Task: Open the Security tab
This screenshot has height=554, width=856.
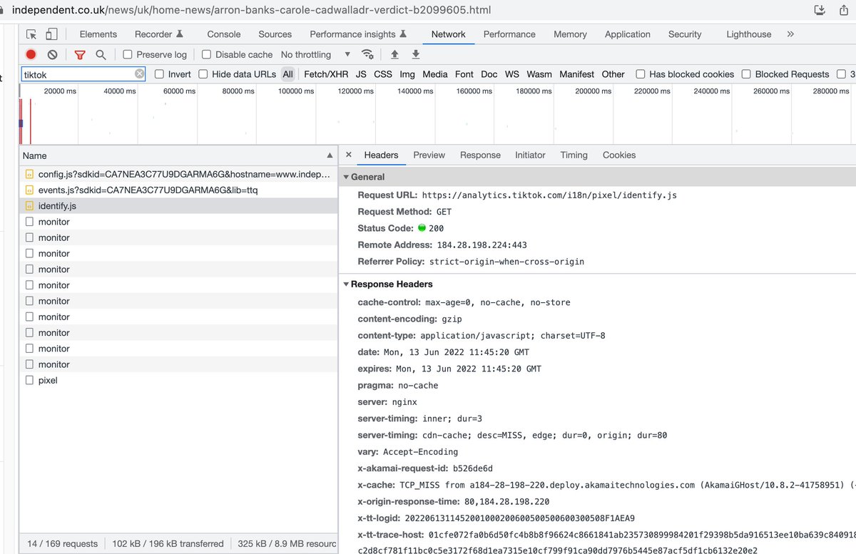Action: tap(685, 34)
